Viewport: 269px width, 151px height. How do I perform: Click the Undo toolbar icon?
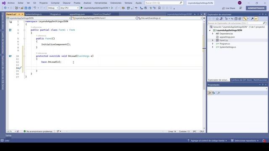(x=35, y=8)
